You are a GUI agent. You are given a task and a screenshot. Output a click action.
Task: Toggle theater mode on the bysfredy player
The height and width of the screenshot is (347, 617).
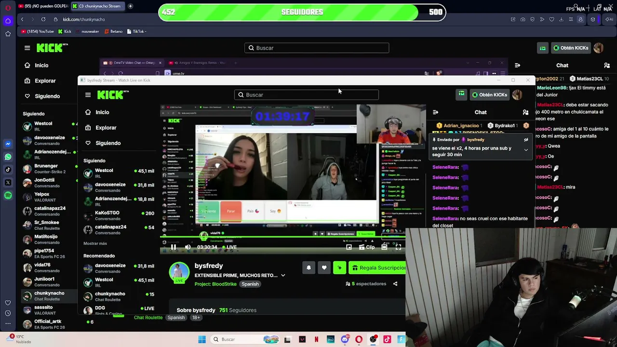[x=384, y=247]
